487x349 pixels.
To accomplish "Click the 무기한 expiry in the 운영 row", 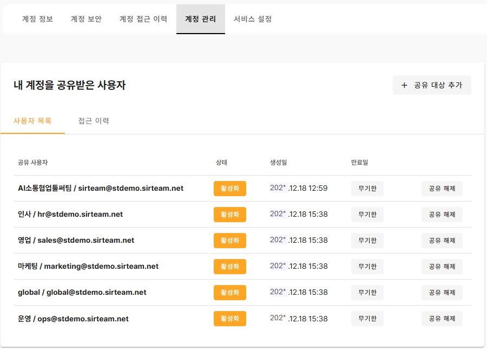I will click(367, 319).
